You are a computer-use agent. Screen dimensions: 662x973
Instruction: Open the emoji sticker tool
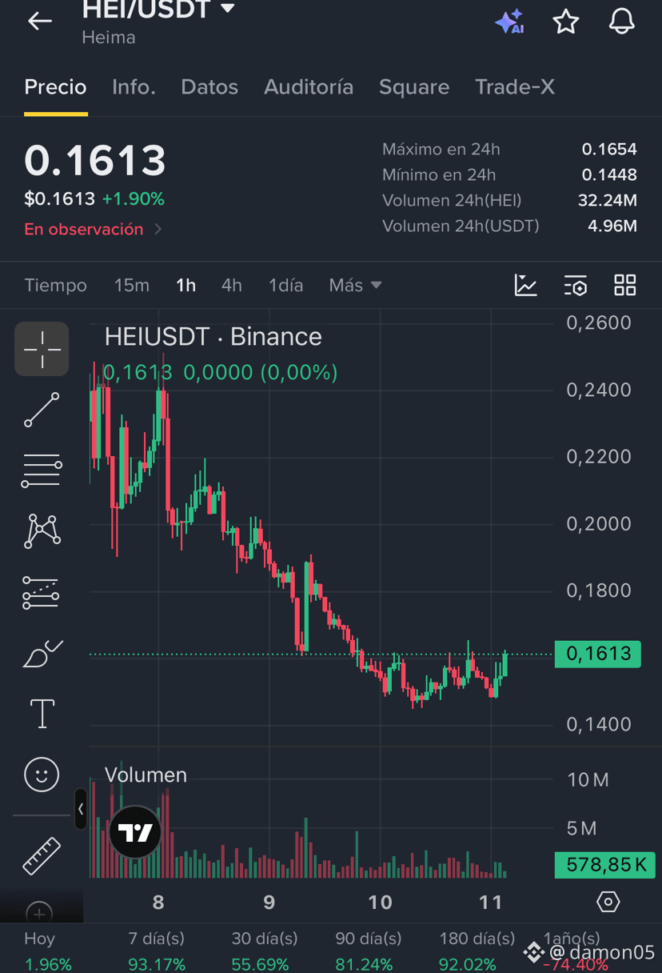click(42, 775)
